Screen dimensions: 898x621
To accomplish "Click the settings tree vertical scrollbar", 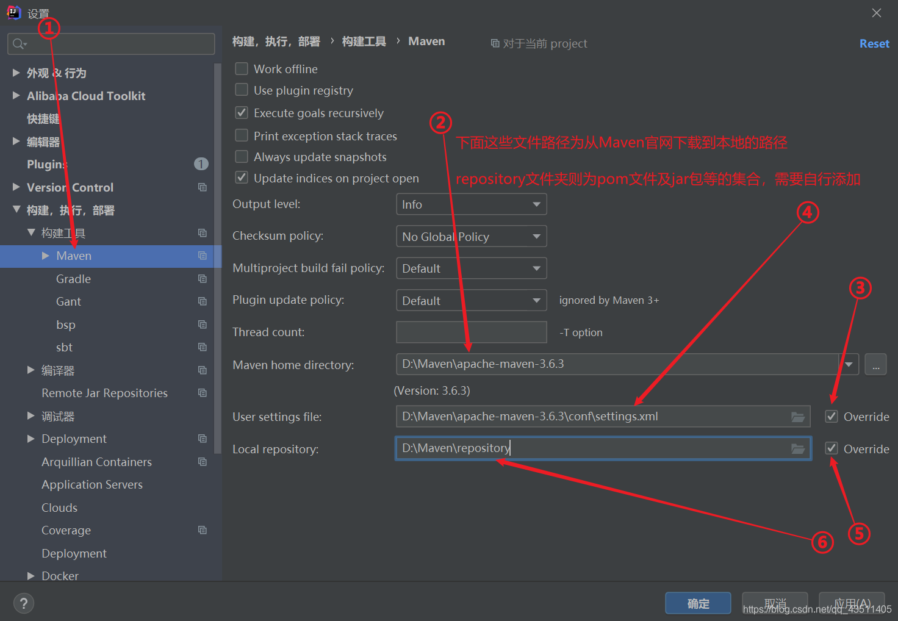I will pyautogui.click(x=218, y=259).
